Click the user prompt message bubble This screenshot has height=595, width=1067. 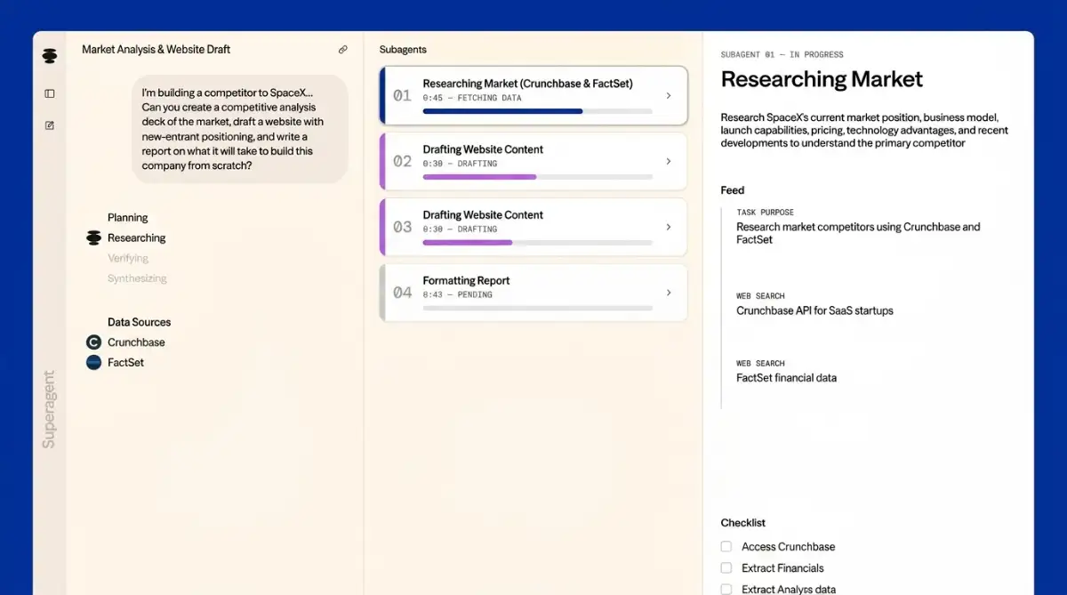tap(240, 129)
